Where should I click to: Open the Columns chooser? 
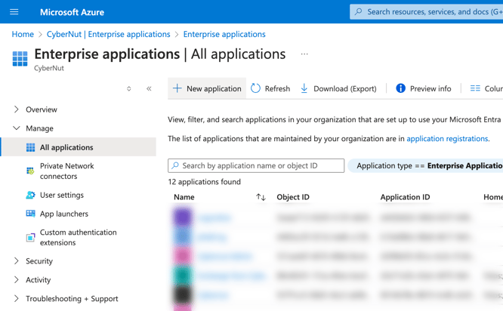point(485,88)
